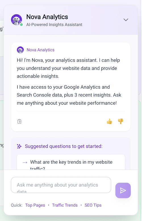The image size is (142, 221).
Task: Click Nova Analytics sender name in message
Action: point(41,50)
